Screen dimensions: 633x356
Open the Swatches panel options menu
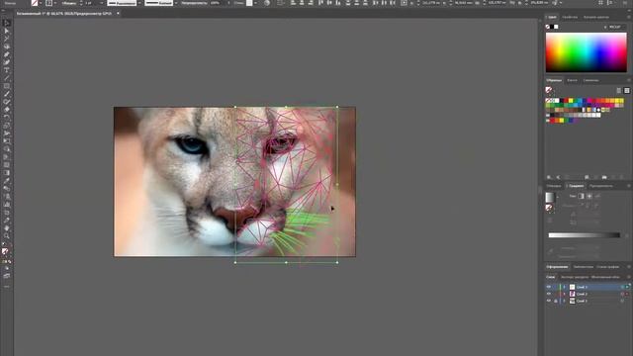629,80
